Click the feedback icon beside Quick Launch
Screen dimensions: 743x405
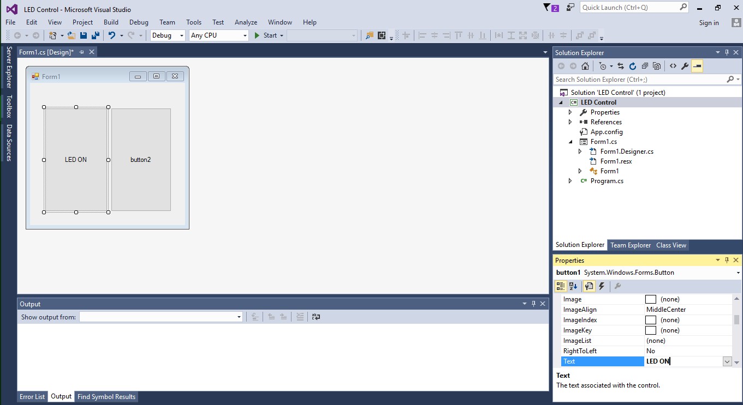[570, 8]
